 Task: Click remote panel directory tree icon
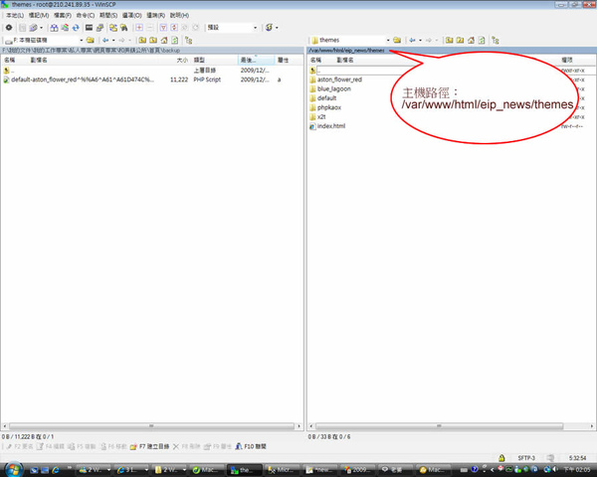tap(496, 40)
